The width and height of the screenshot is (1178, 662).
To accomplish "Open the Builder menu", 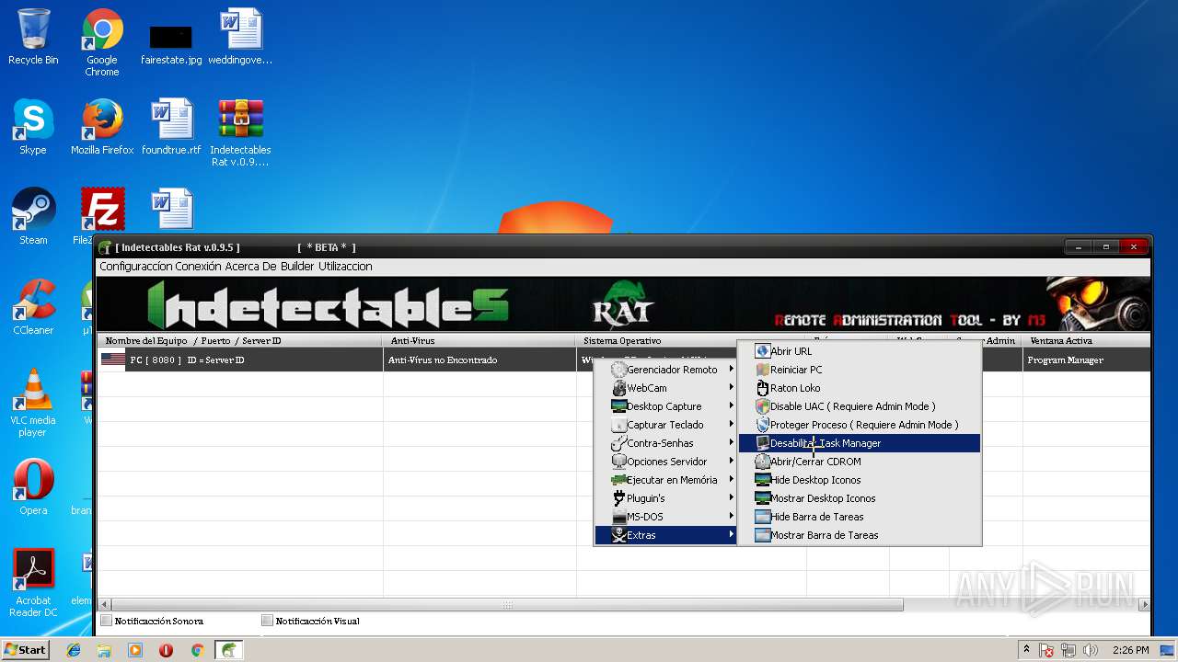I will point(296,267).
